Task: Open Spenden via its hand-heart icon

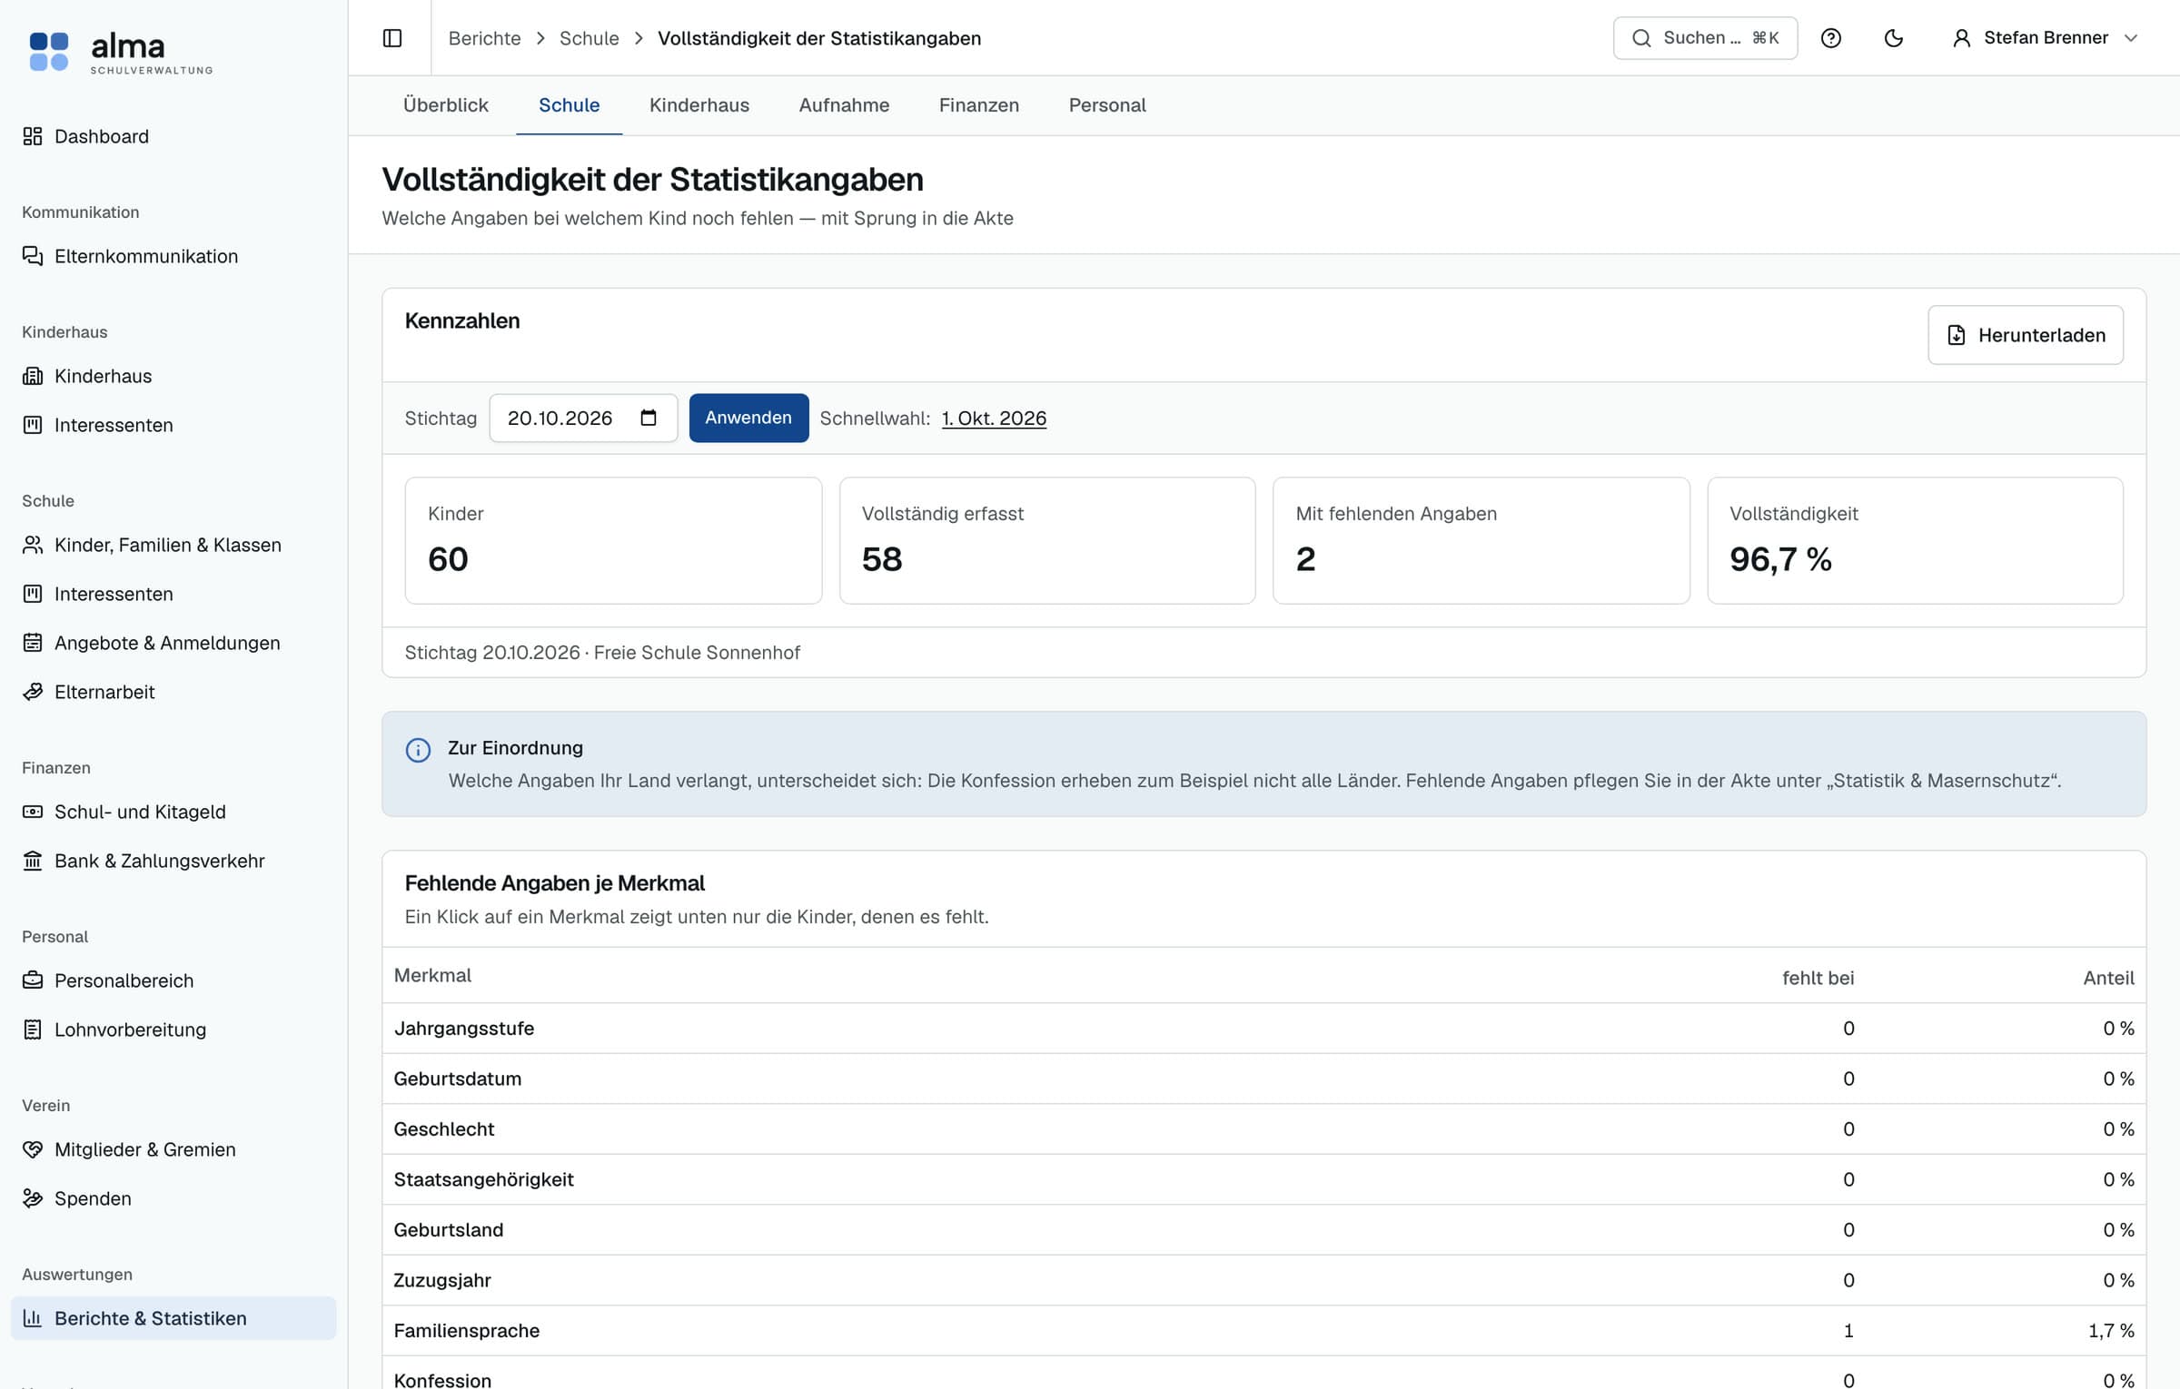Action: 33,1198
